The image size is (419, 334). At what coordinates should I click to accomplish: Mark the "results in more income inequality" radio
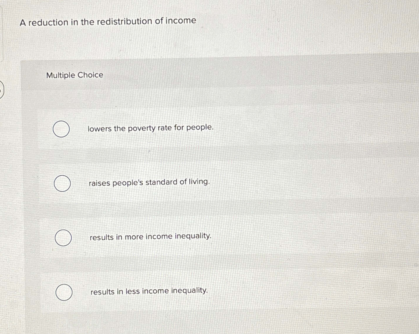(63, 238)
